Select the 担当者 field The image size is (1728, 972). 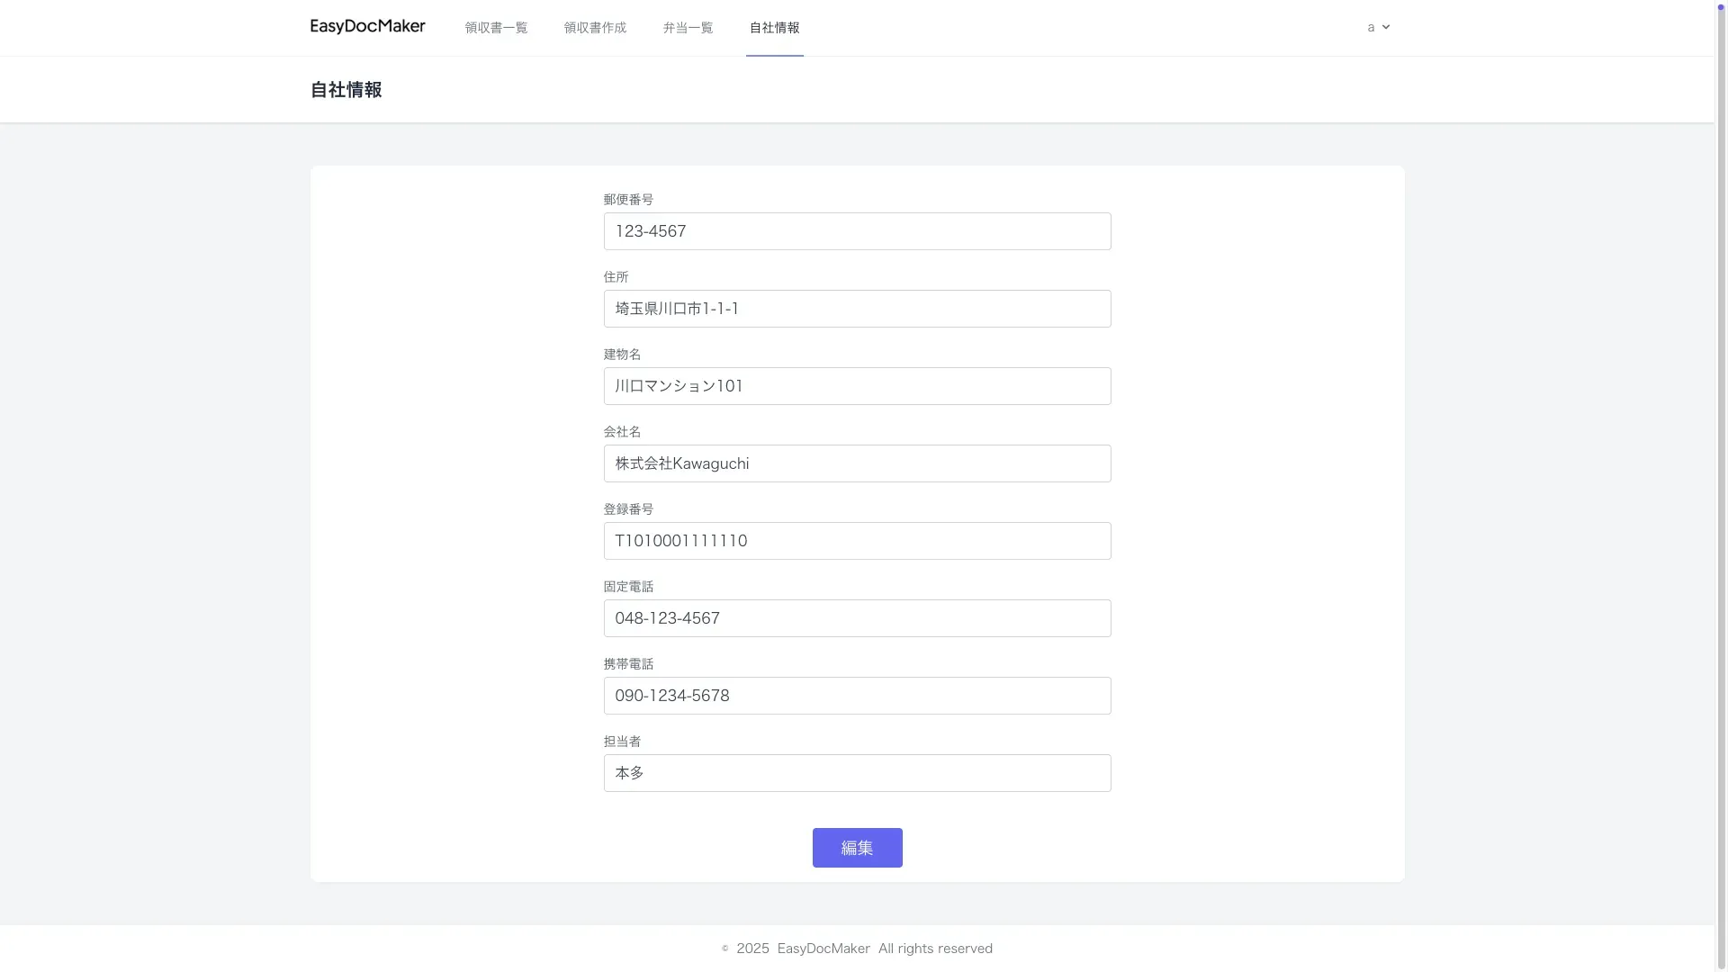coord(857,773)
